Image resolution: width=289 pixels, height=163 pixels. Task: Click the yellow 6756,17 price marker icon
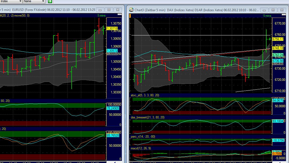coord(279,39)
